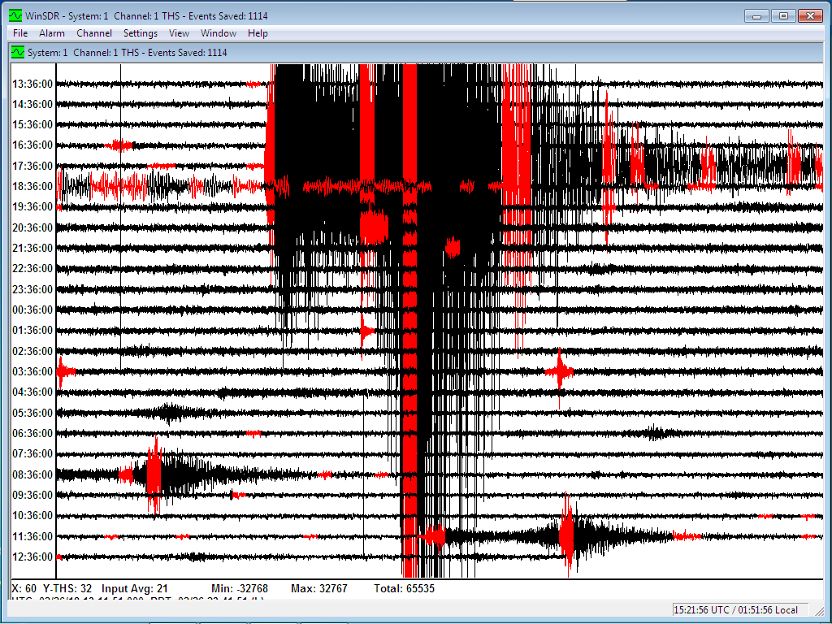Maximize the WinSDR window

point(782,15)
